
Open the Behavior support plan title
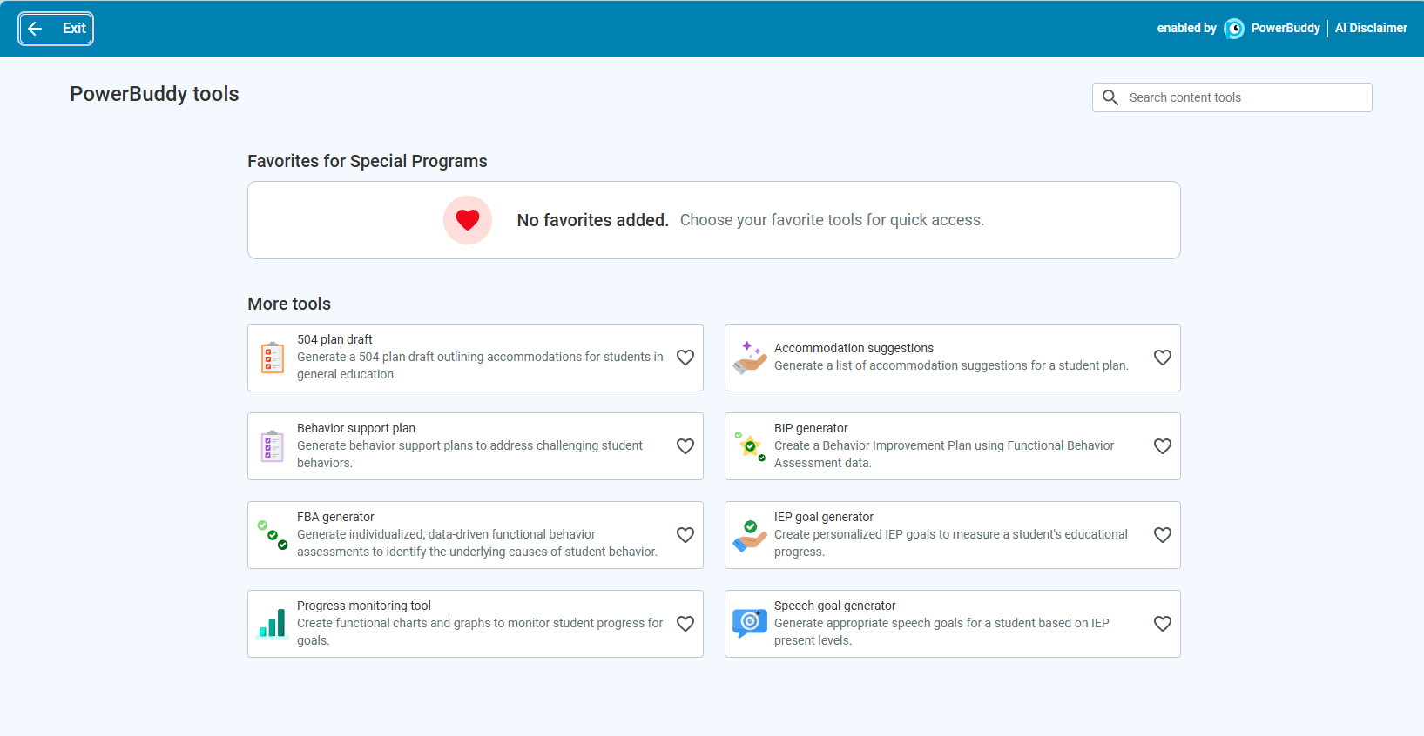point(355,428)
